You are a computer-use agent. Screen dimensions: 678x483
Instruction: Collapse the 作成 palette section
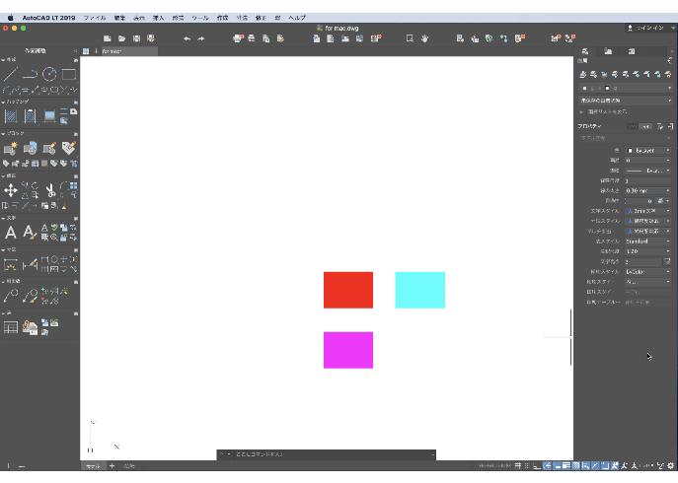[x=3, y=59]
